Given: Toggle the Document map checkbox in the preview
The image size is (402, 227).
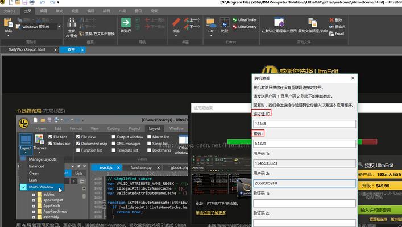Looking at the screenshot, I should [x=78, y=144].
